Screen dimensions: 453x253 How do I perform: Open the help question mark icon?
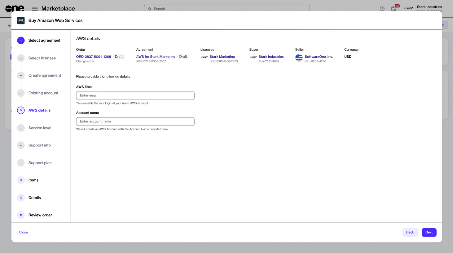(382, 9)
